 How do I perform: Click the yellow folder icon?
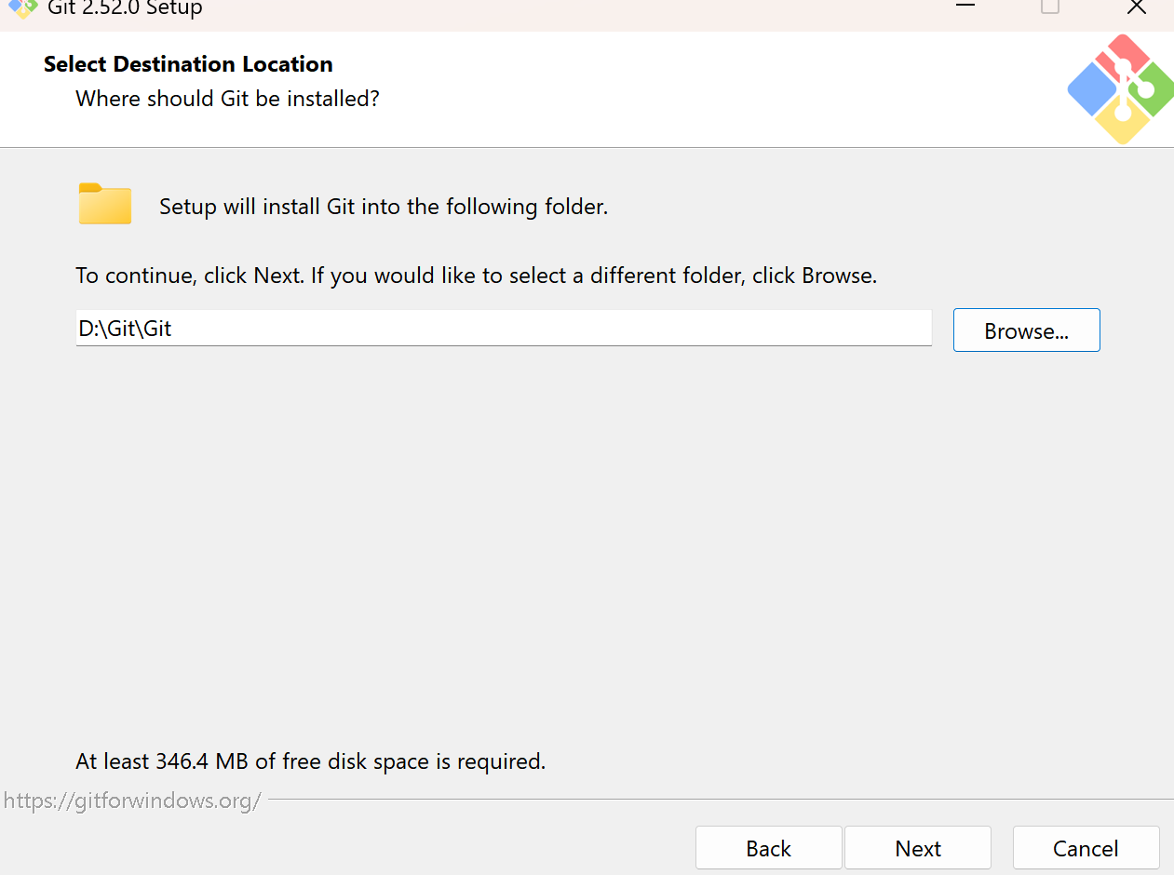point(105,204)
